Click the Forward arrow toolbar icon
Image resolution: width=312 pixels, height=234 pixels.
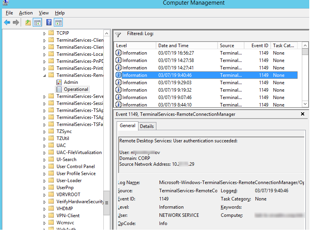16,23
